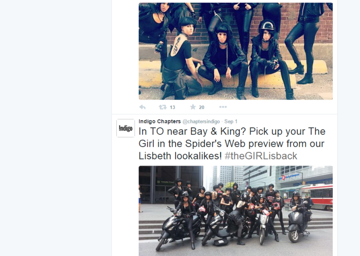
Task: Click the @chaptersindigo handle
Action: 201,122
